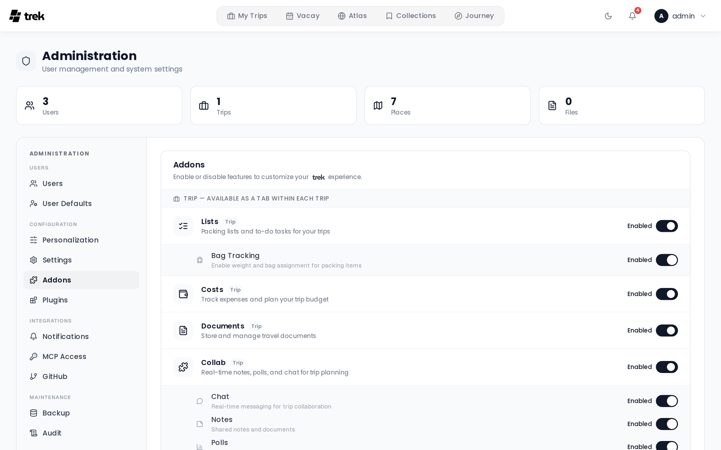The image size is (721, 450).
Task: Open My Trips navigation tab
Action: pyautogui.click(x=247, y=16)
